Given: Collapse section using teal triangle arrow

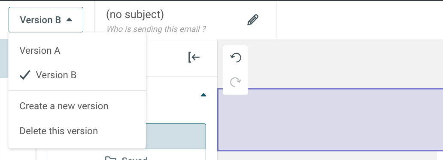Looking at the screenshot, I should 203,95.
